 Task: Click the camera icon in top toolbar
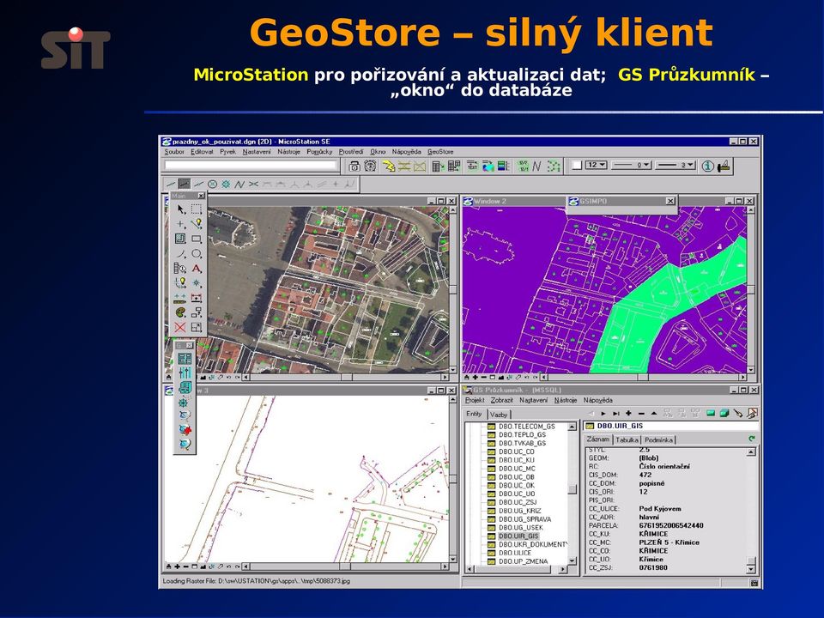(x=354, y=166)
